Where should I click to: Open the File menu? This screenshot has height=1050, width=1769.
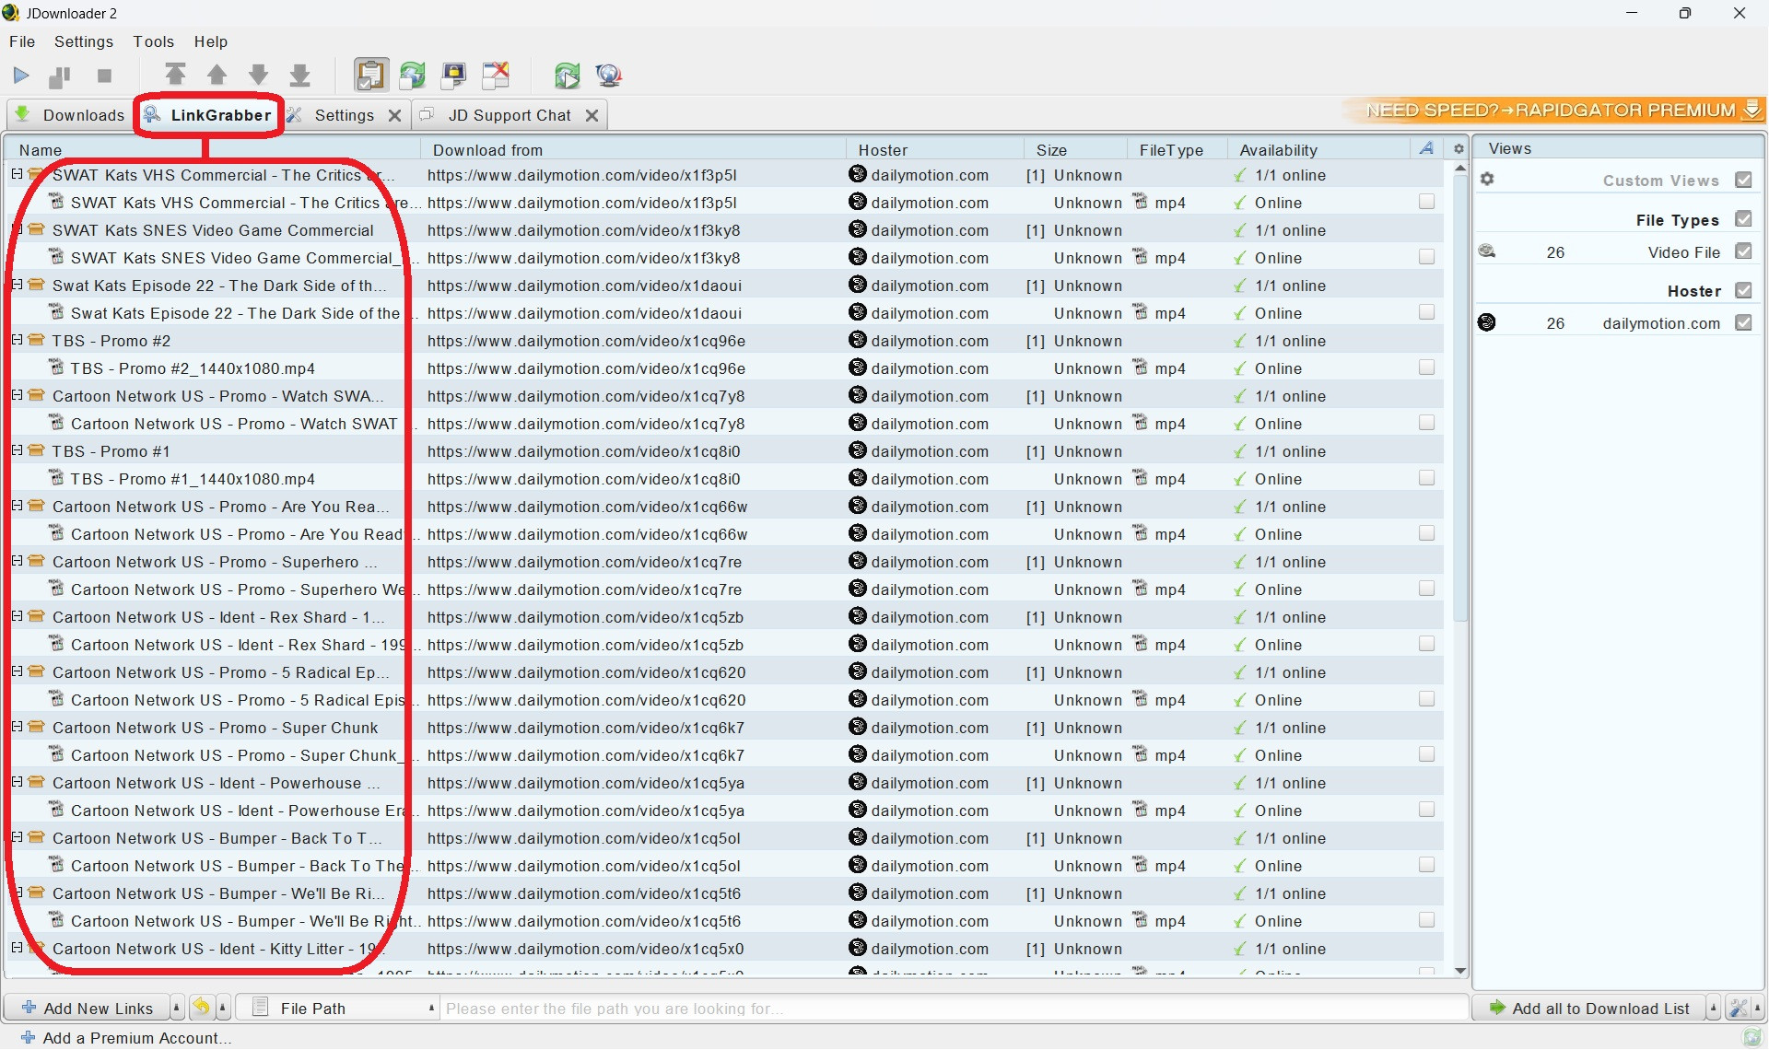[22, 41]
